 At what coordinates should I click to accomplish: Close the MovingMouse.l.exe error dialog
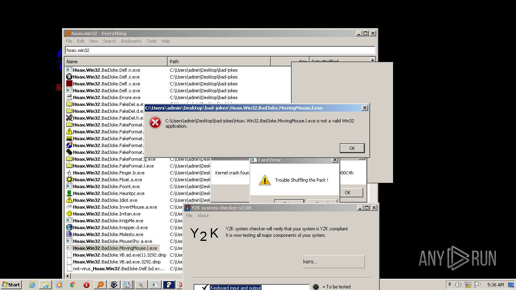(x=364, y=108)
